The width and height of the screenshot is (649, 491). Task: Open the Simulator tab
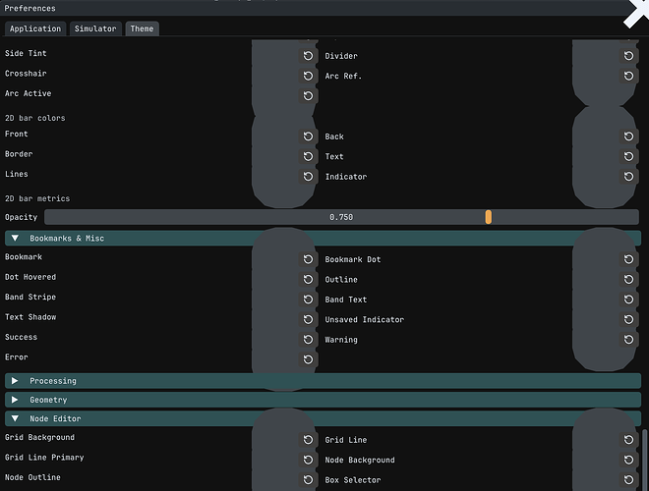point(95,28)
